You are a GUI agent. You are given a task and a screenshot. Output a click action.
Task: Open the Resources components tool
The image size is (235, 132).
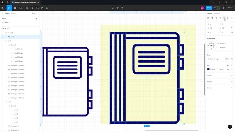37,8
